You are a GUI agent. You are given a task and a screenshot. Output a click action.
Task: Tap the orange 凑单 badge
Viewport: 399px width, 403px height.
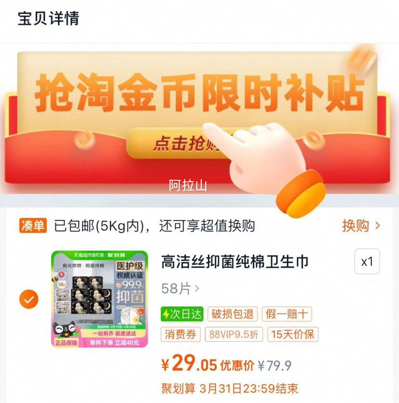point(33,226)
